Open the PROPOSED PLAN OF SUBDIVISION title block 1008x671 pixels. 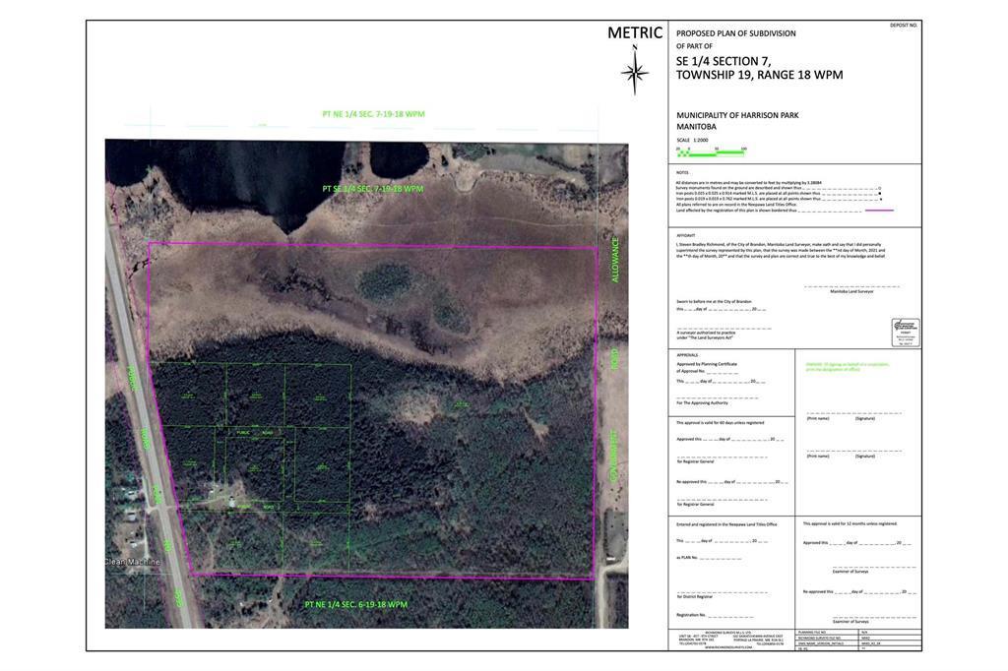[x=734, y=32]
